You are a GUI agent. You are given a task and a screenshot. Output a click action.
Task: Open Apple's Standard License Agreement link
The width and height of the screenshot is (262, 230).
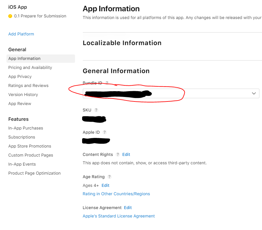(x=119, y=216)
